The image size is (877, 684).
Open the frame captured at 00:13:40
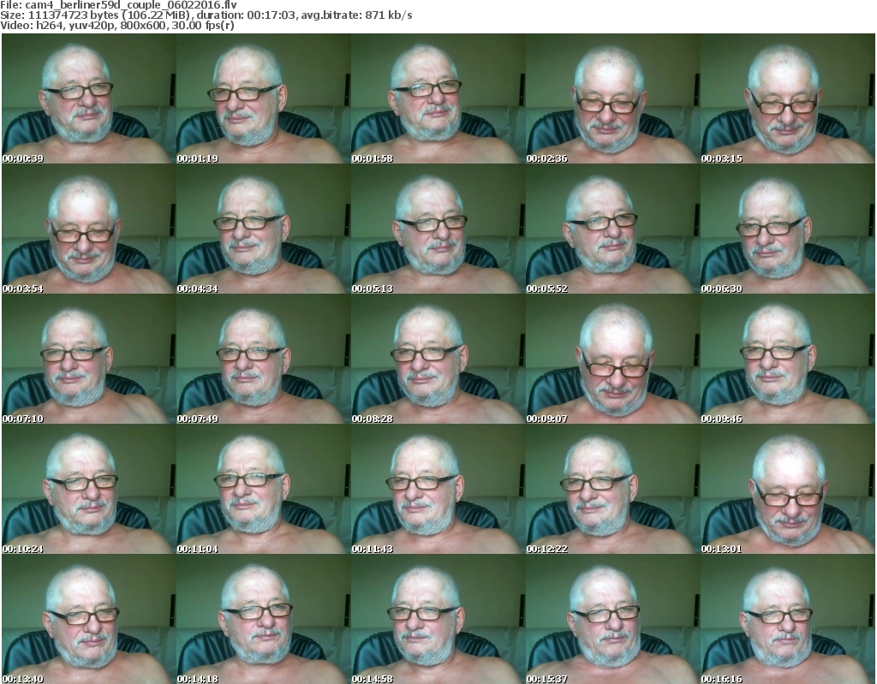pyautogui.click(x=88, y=619)
